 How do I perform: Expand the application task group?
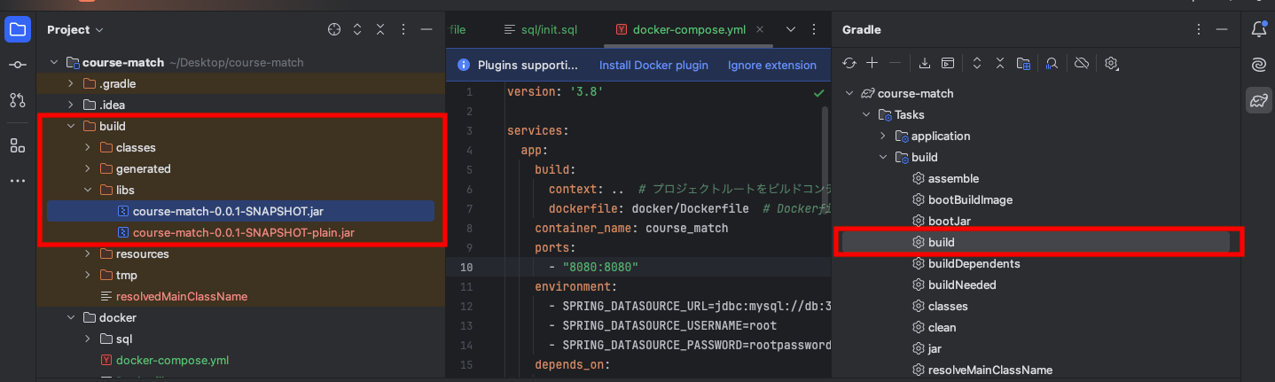[x=883, y=136]
